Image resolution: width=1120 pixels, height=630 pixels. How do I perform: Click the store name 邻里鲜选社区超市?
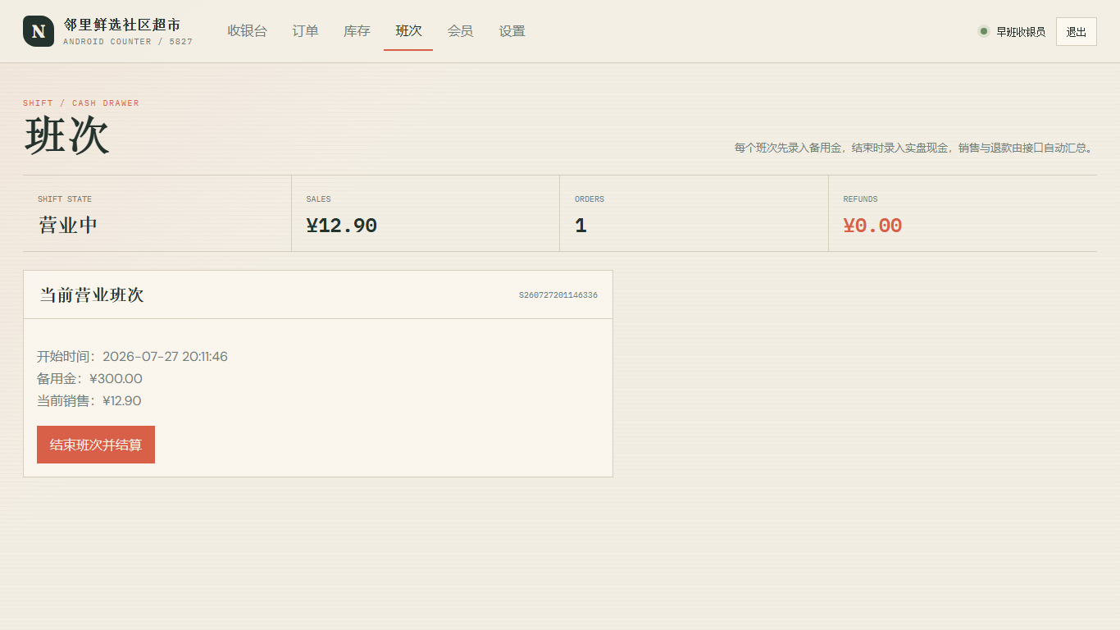(122, 25)
